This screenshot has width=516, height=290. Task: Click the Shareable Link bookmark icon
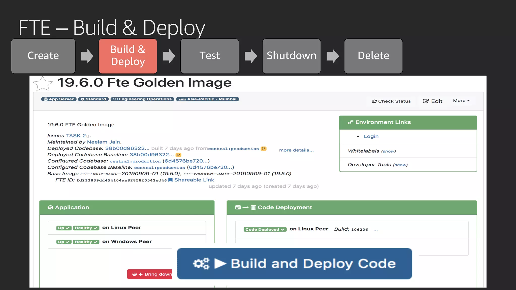pyautogui.click(x=170, y=180)
